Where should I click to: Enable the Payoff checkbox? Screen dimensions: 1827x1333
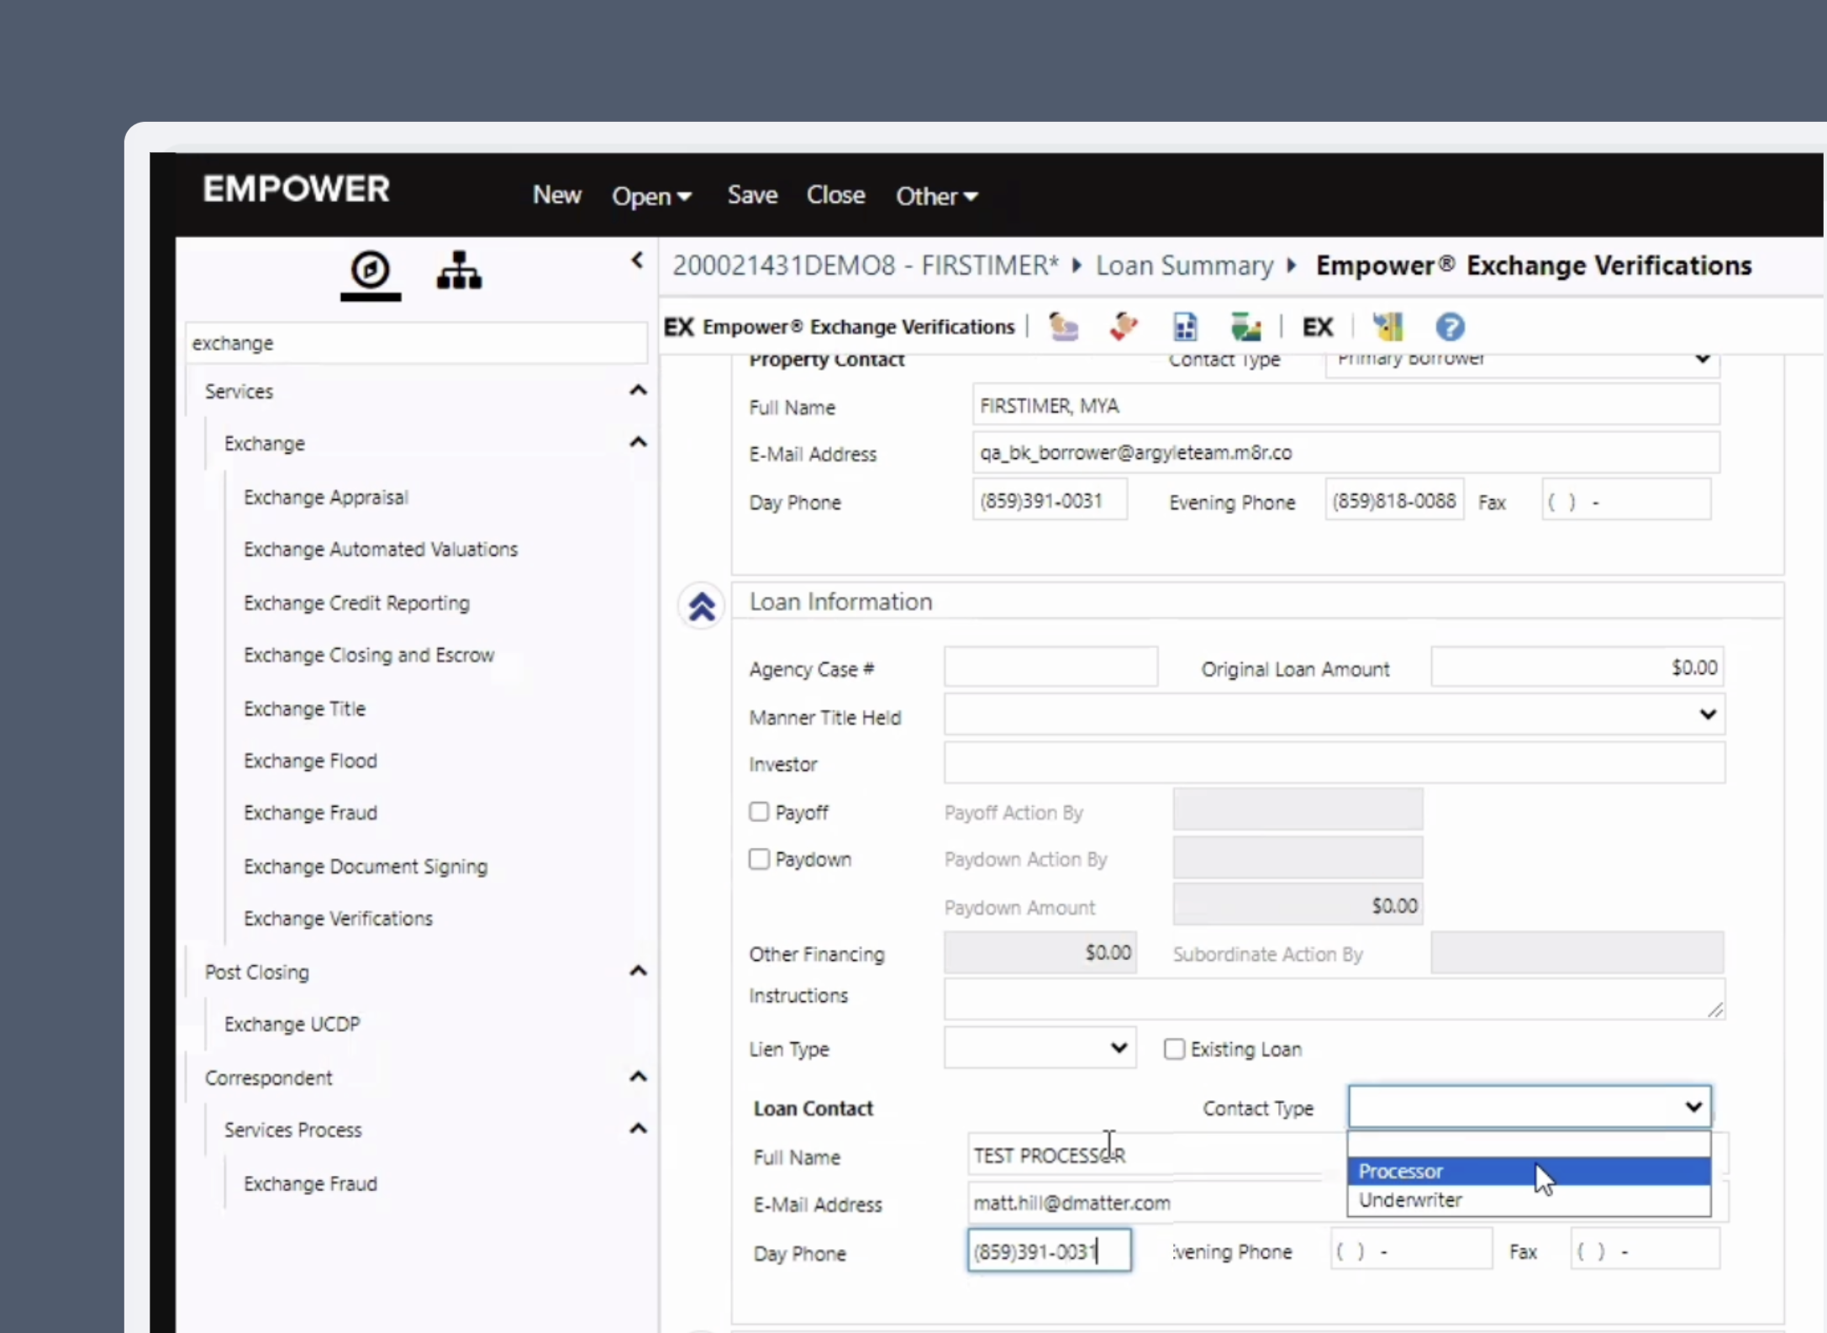coord(759,812)
